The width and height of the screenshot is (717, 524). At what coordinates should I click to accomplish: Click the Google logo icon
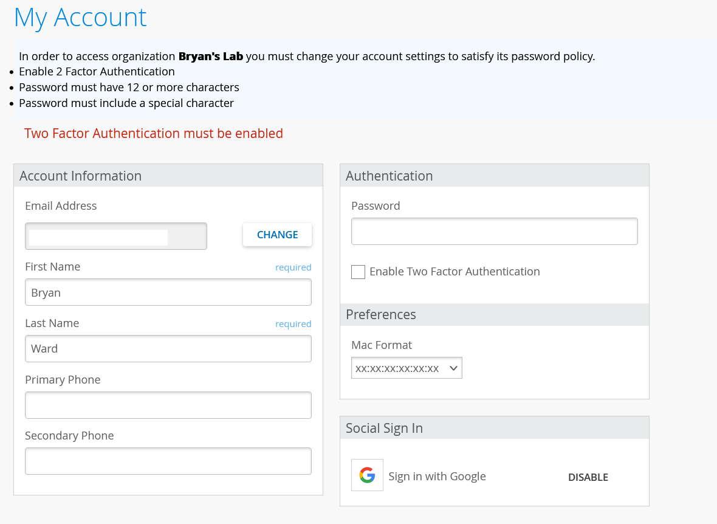point(367,475)
